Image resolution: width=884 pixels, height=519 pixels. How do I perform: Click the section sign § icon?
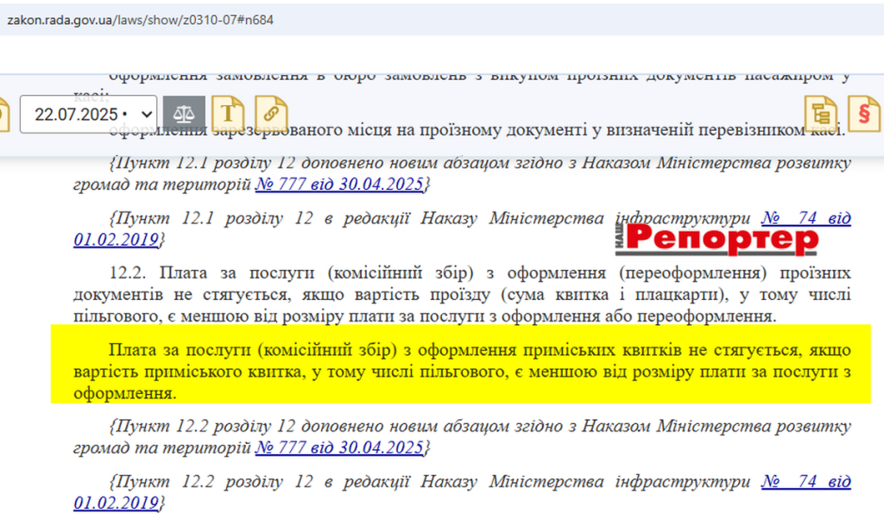pyautogui.click(x=863, y=114)
